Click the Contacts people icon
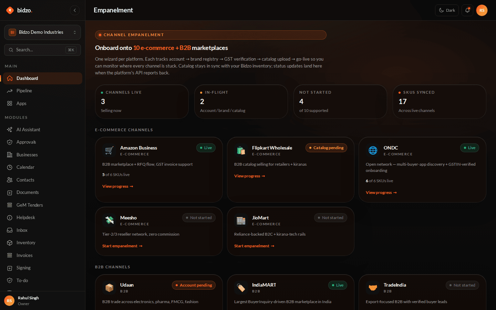Viewport: 496px width, 310px height. tap(10, 180)
